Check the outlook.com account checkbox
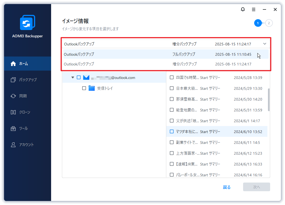The image size is (285, 205). coord(79,77)
